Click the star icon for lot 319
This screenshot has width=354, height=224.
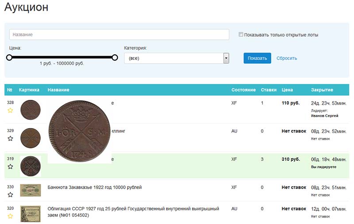[x=10, y=167]
